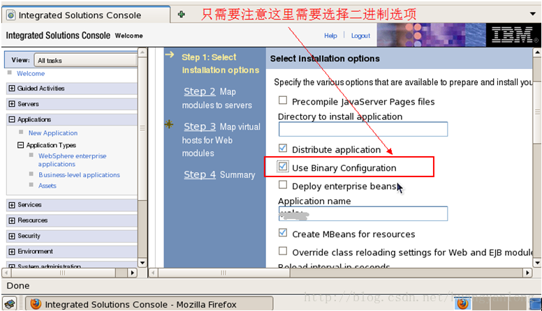This screenshot has width=542, height=311.
Task: Expand the Guided Activities section
Action: click(x=12, y=89)
